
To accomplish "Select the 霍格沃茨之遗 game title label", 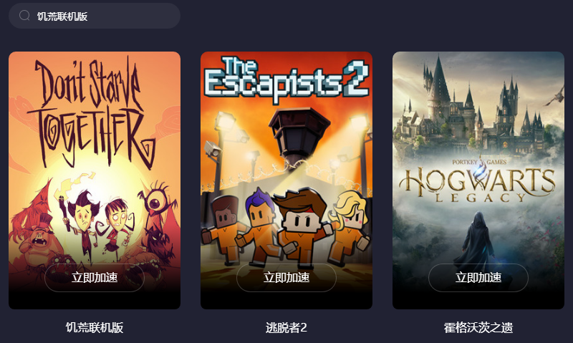I will [478, 327].
